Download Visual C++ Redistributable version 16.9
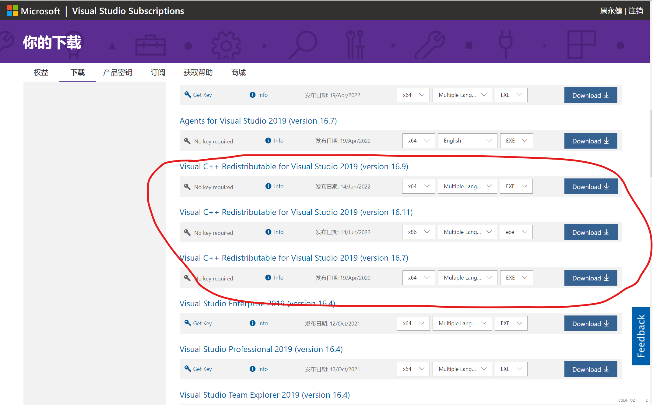The height and width of the screenshot is (405, 653). tap(591, 186)
